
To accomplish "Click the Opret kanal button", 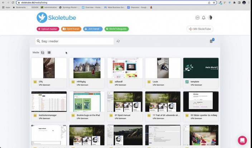I will click(71, 29).
